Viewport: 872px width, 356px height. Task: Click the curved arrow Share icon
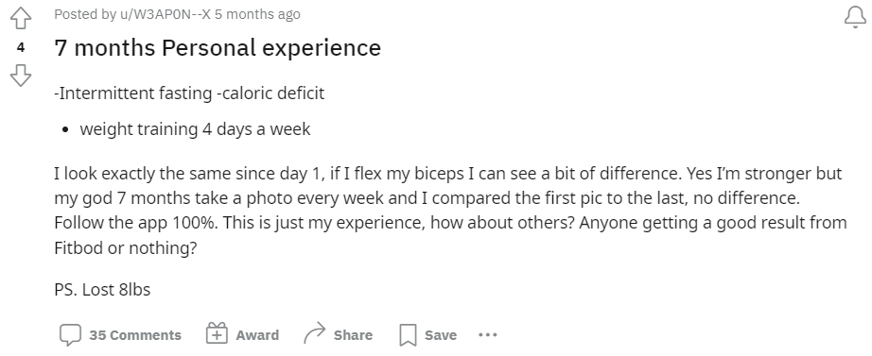point(314,333)
